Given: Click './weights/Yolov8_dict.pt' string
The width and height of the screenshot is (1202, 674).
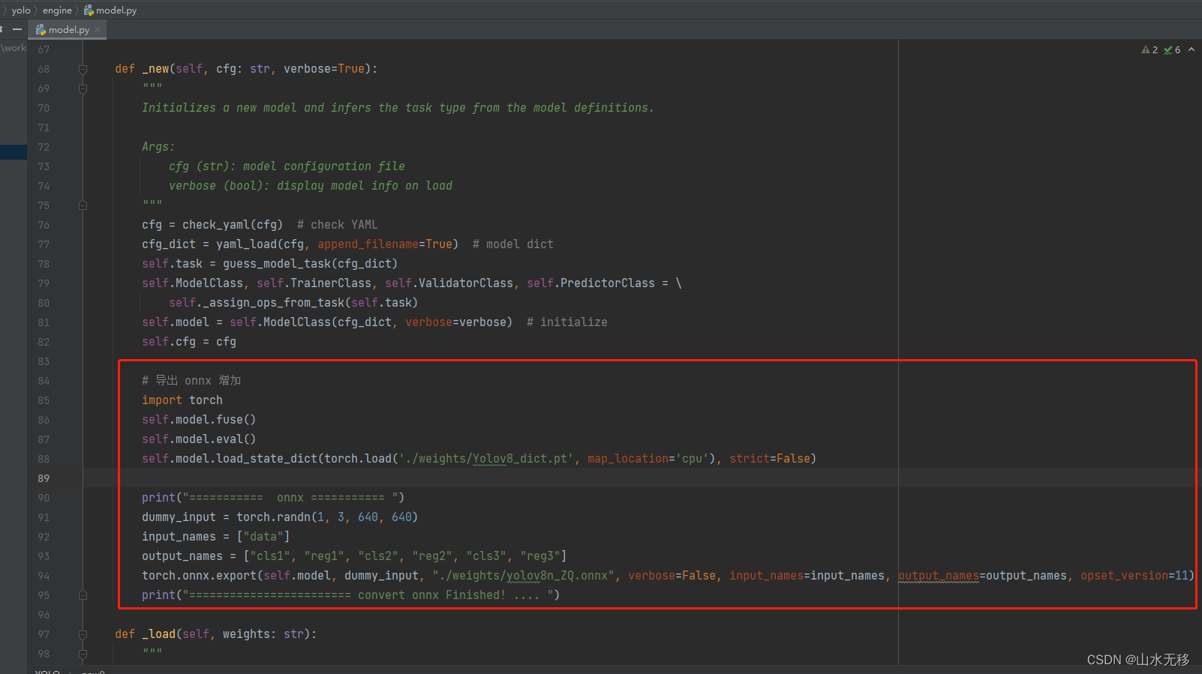Looking at the screenshot, I should pyautogui.click(x=486, y=459).
